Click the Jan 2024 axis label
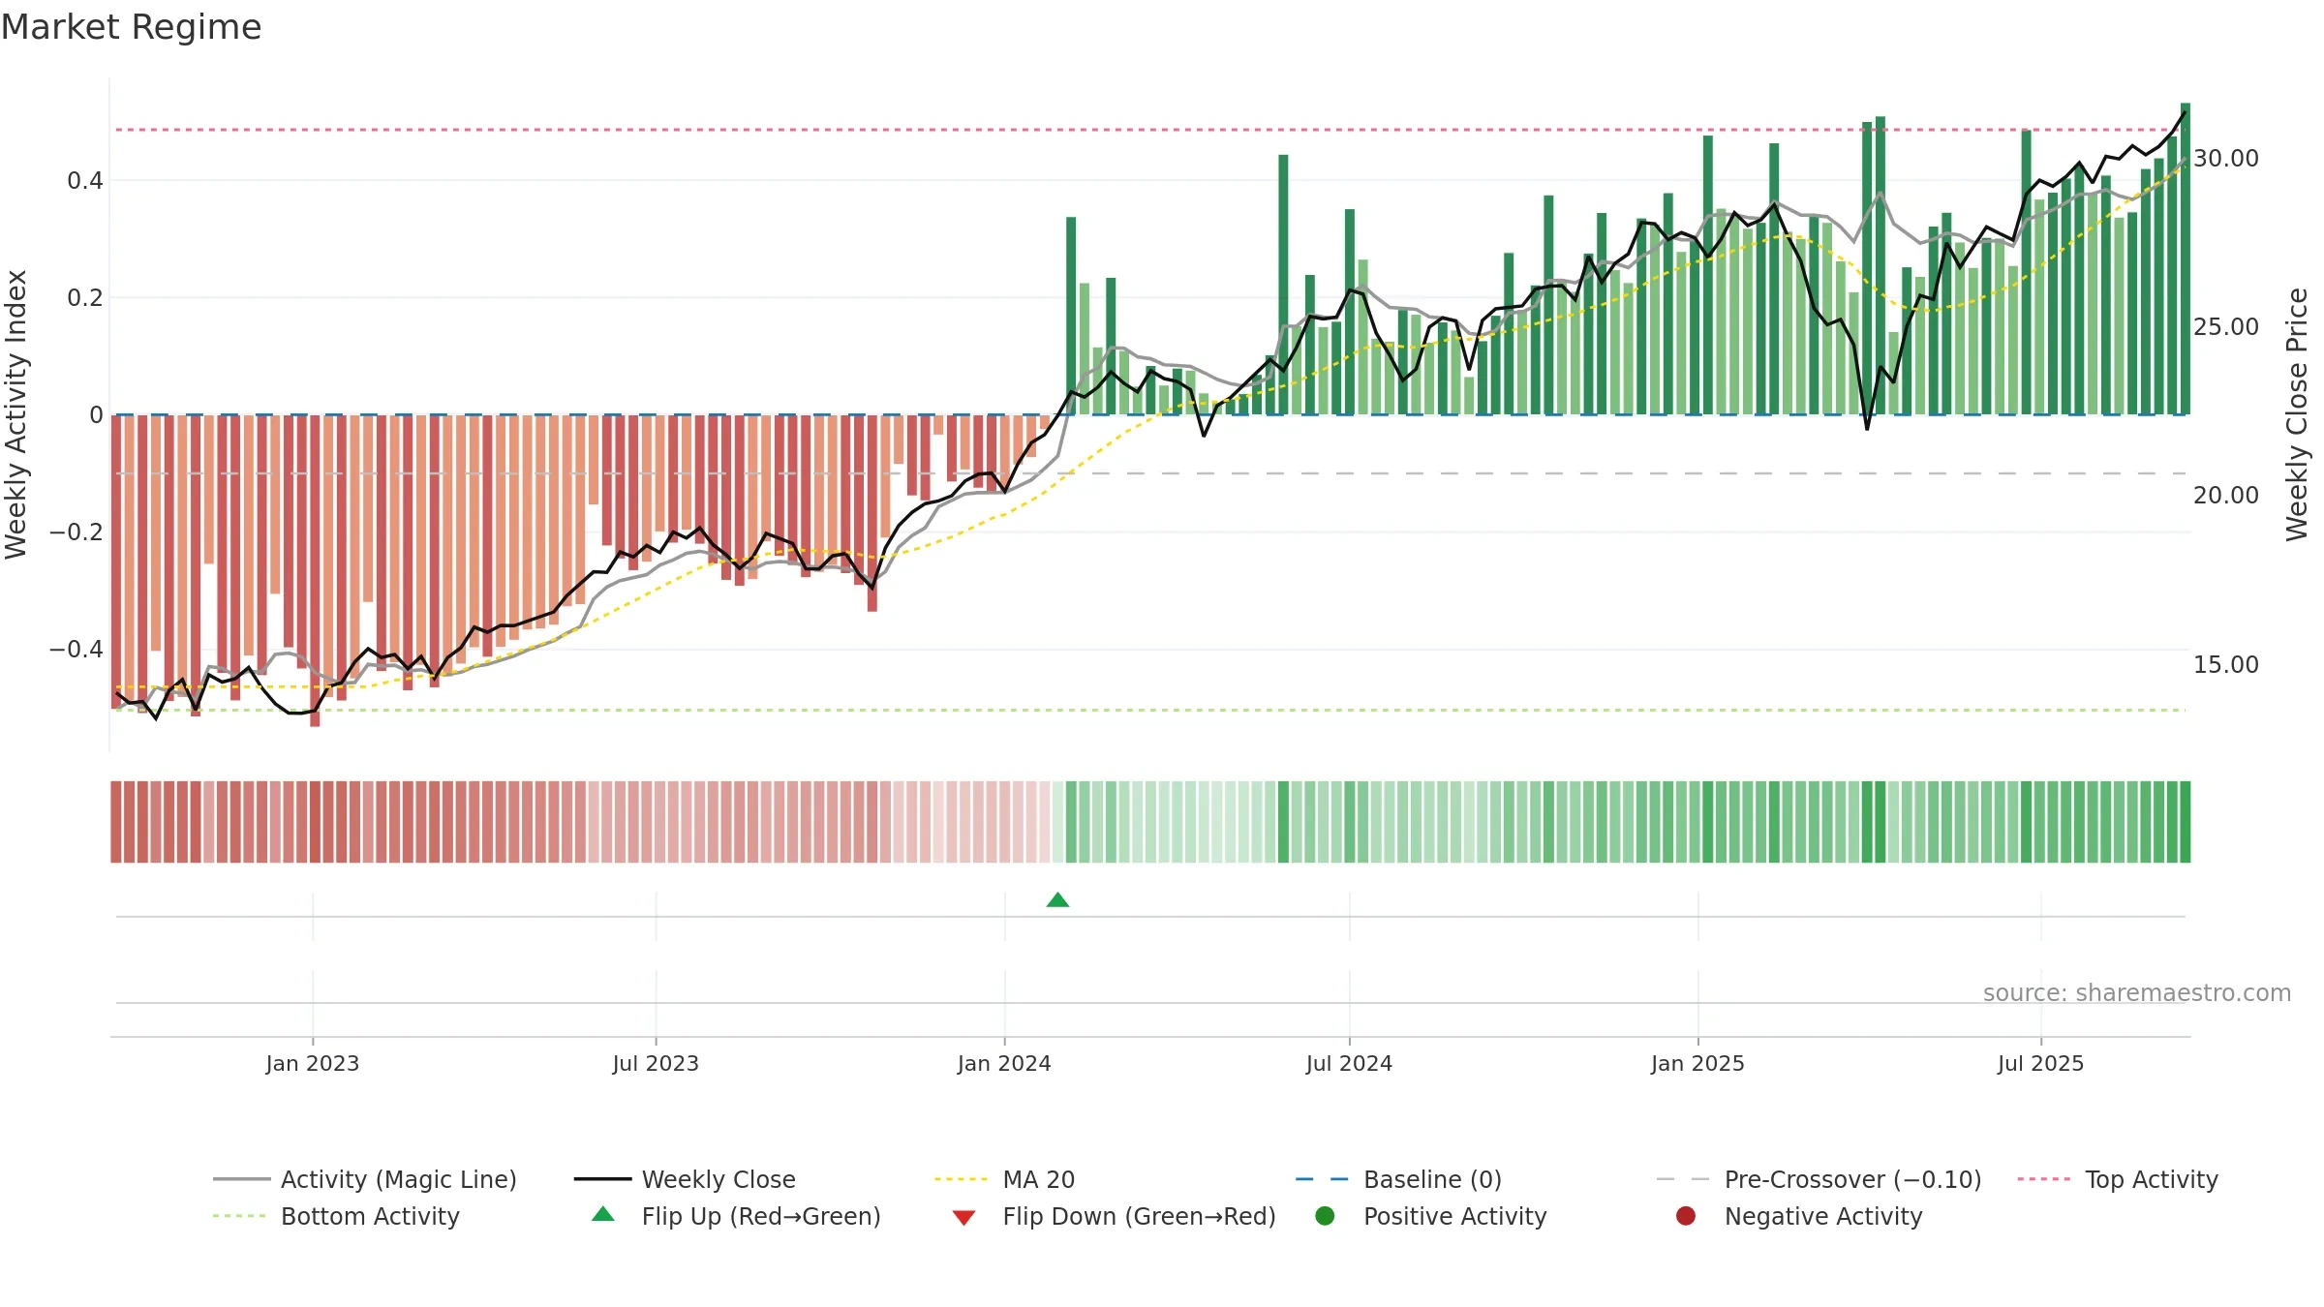 point(1004,1063)
